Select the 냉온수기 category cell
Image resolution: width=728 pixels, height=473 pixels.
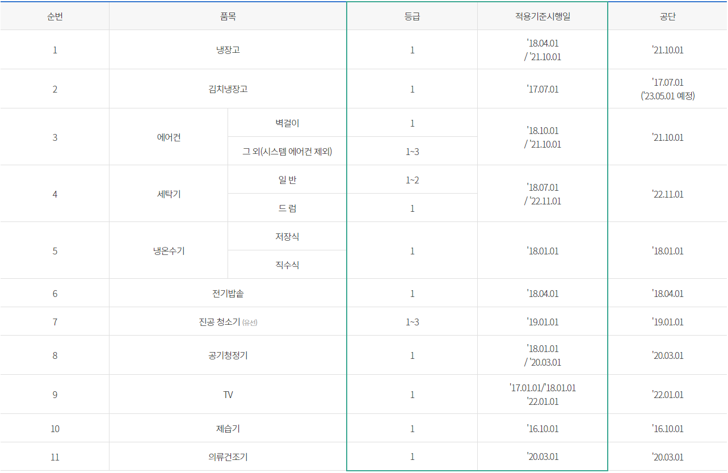pyautogui.click(x=169, y=250)
